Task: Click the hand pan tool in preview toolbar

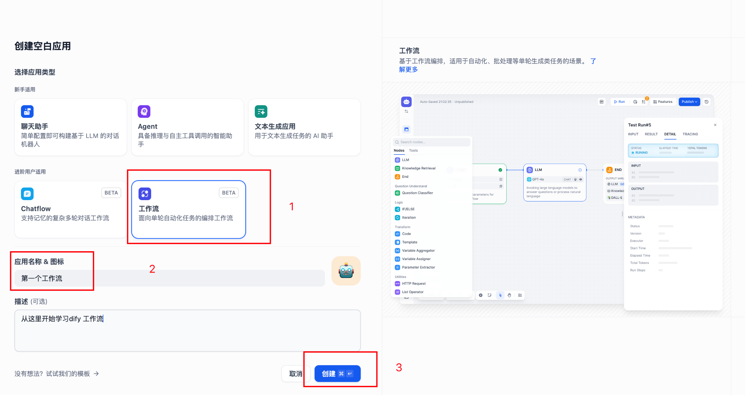Action: (x=509, y=295)
